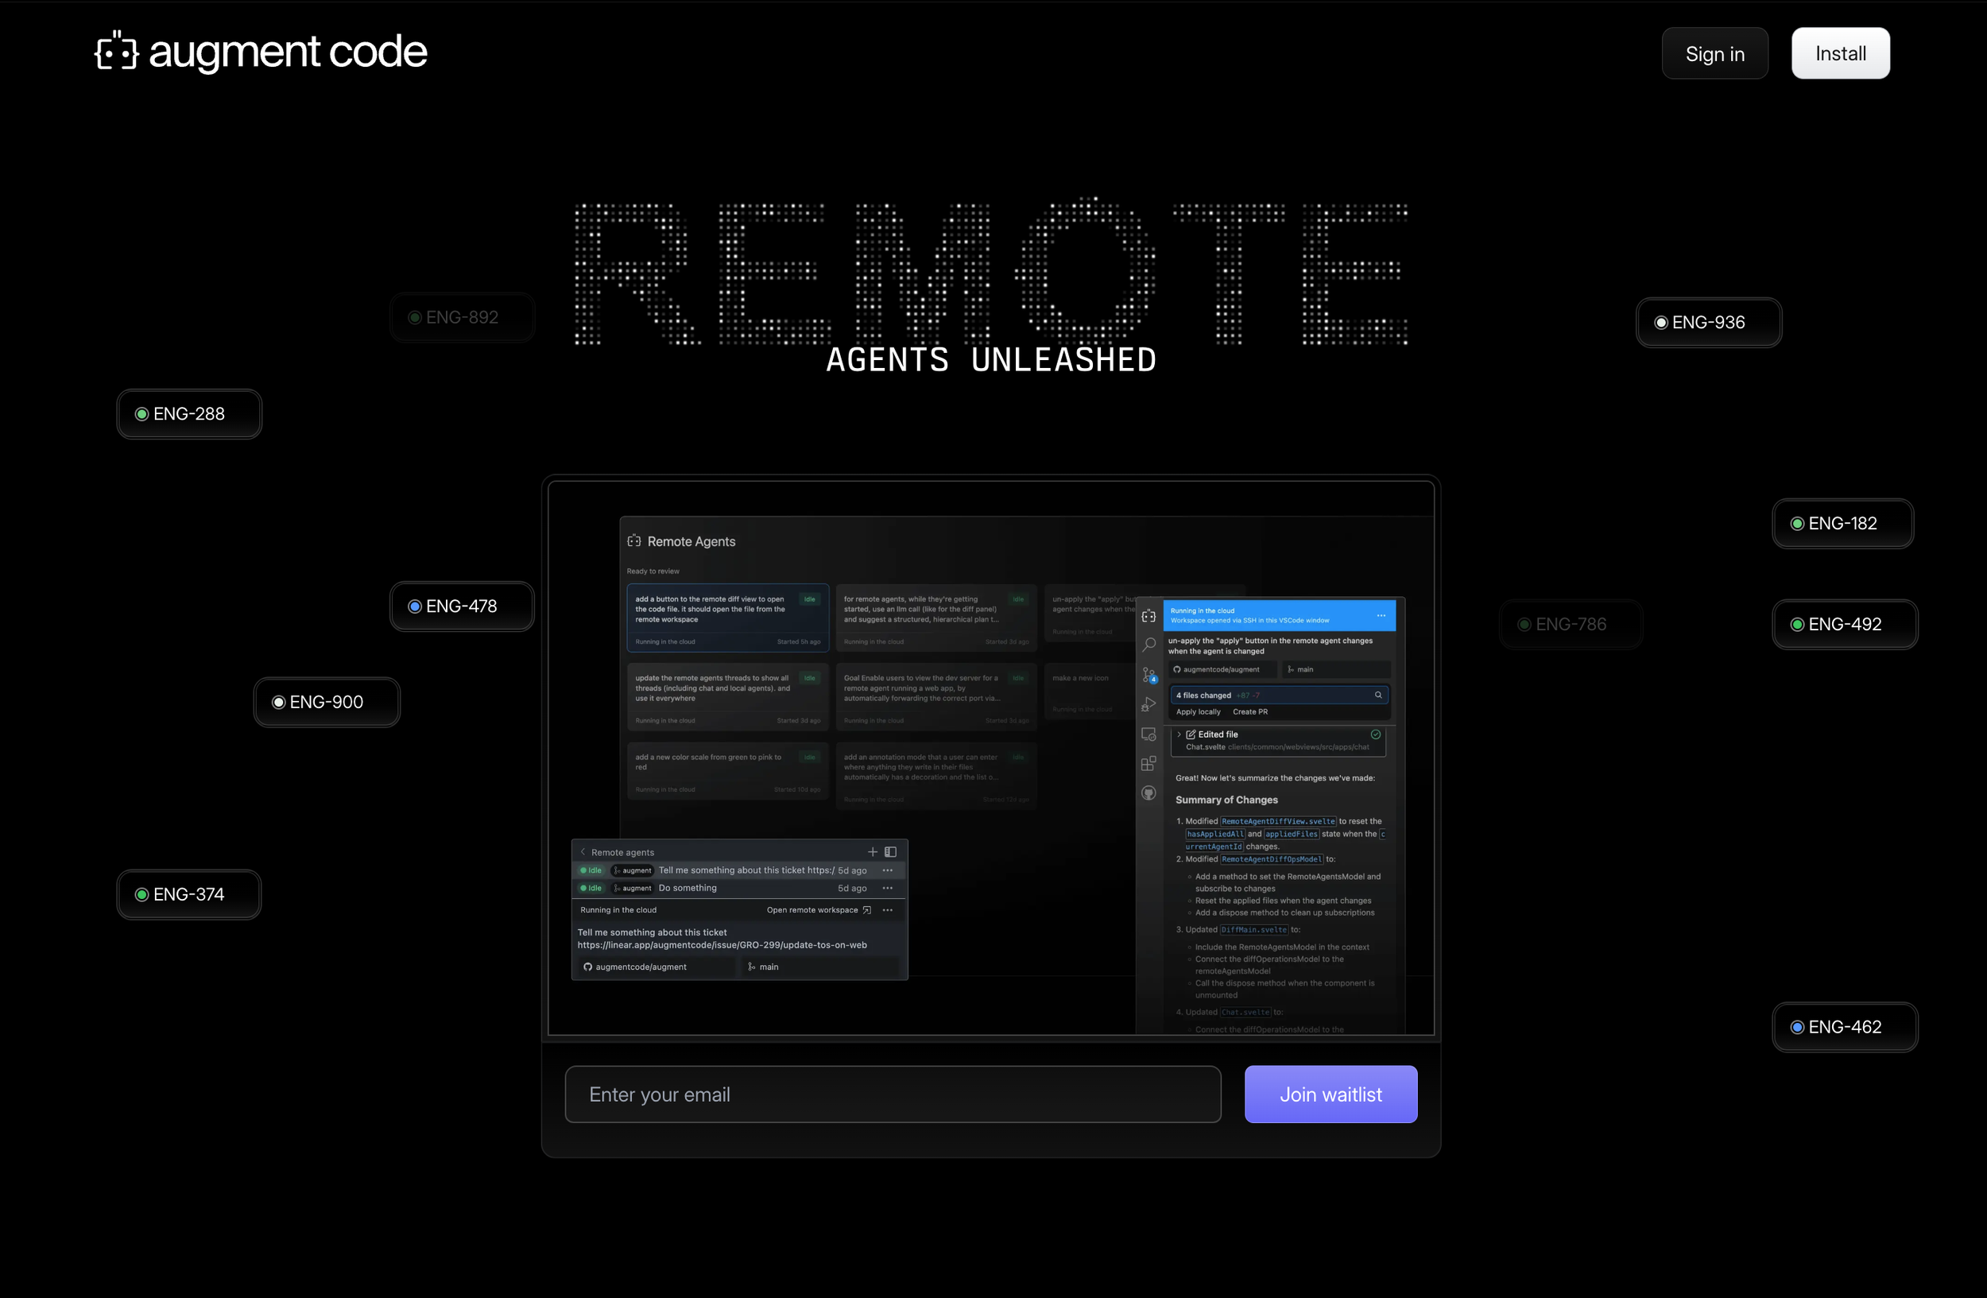Click the Sign in button

click(1715, 54)
